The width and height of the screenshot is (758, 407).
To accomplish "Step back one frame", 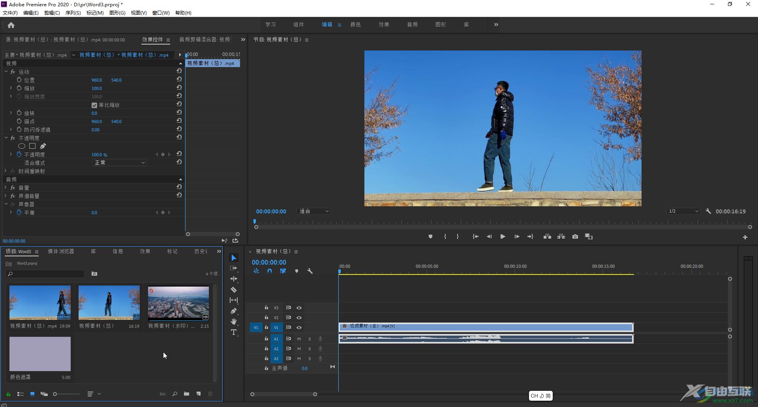I will [x=489, y=237].
